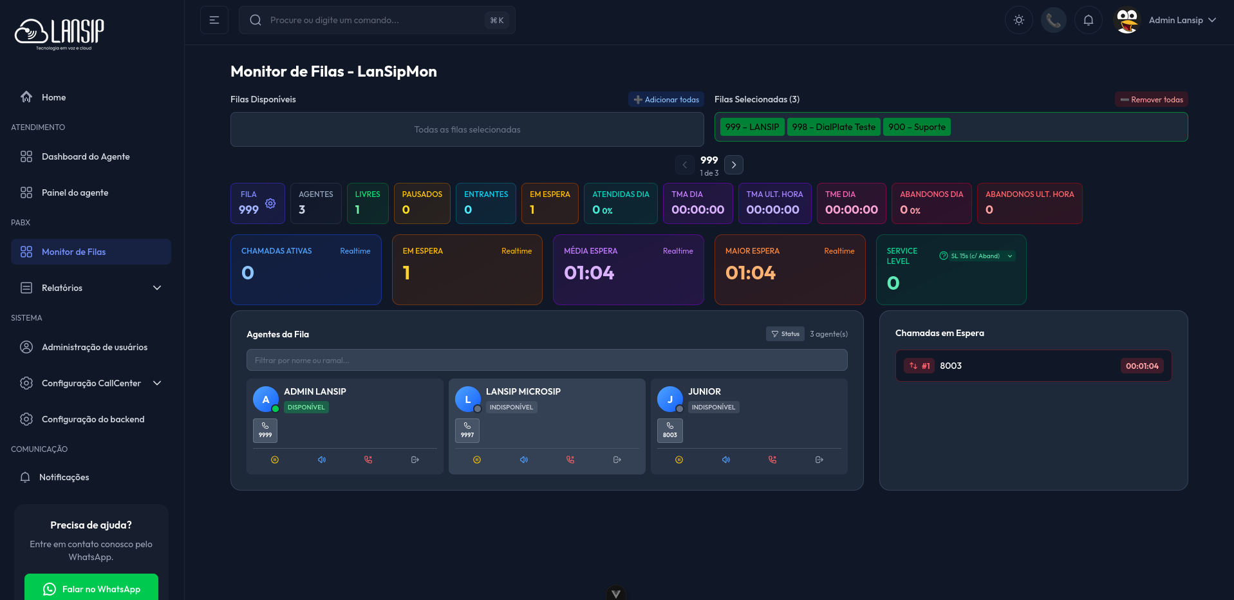Toggle the Status filter for agents
This screenshot has width=1234, height=600.
785,334
